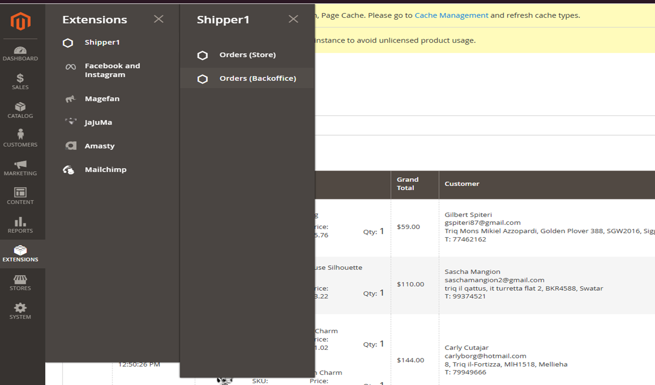Viewport: 655px width, 385px height.
Task: Open the Customers person icon
Action: (x=20, y=135)
